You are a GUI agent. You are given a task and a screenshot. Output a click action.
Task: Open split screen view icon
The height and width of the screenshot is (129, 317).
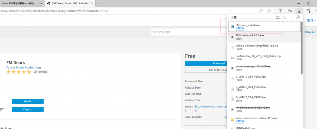(x=280, y=11)
